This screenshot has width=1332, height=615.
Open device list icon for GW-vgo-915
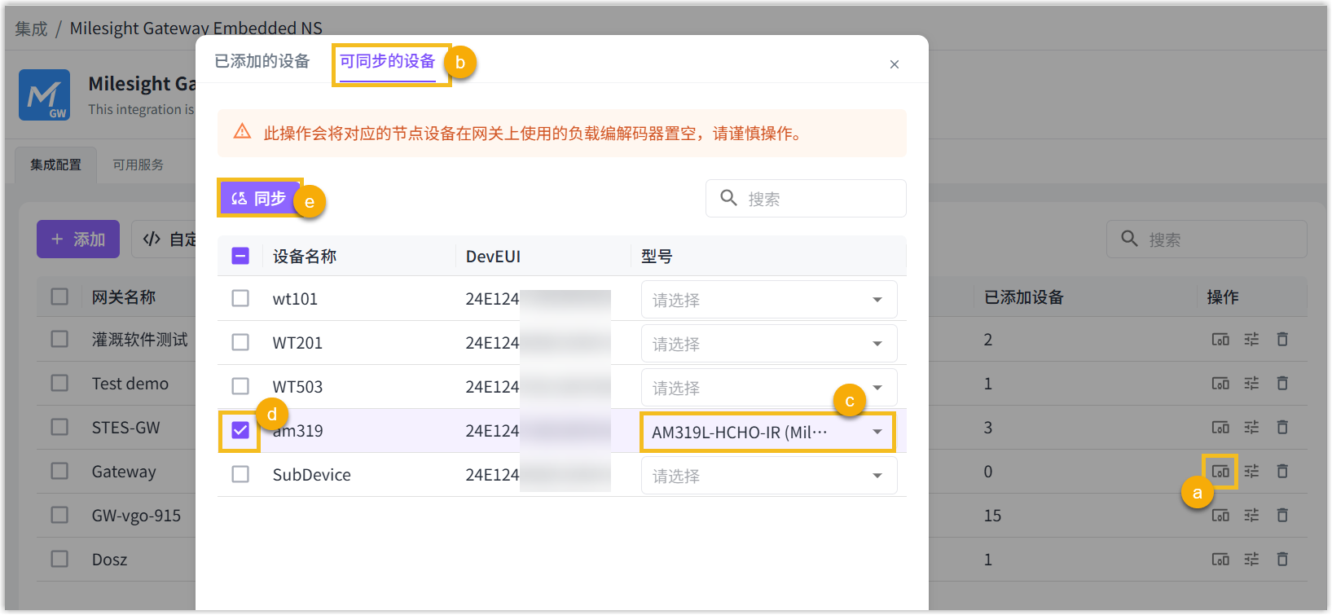[x=1220, y=516]
